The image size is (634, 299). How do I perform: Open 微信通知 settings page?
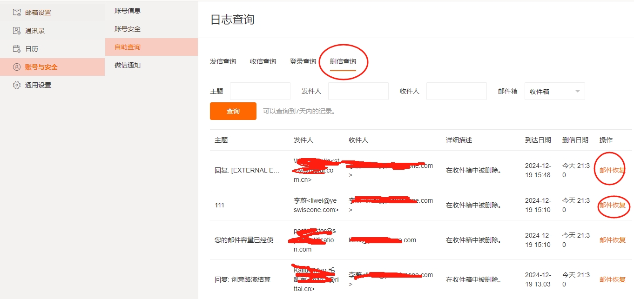pos(128,65)
